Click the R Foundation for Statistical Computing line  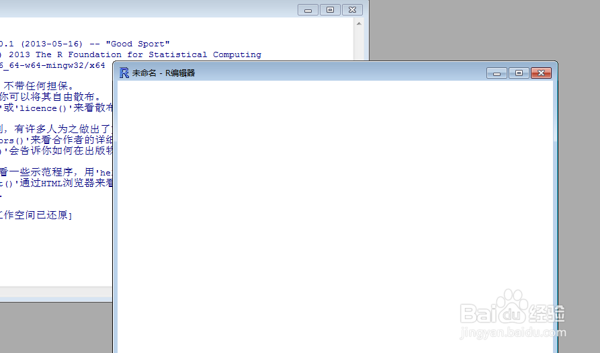[x=130, y=54]
